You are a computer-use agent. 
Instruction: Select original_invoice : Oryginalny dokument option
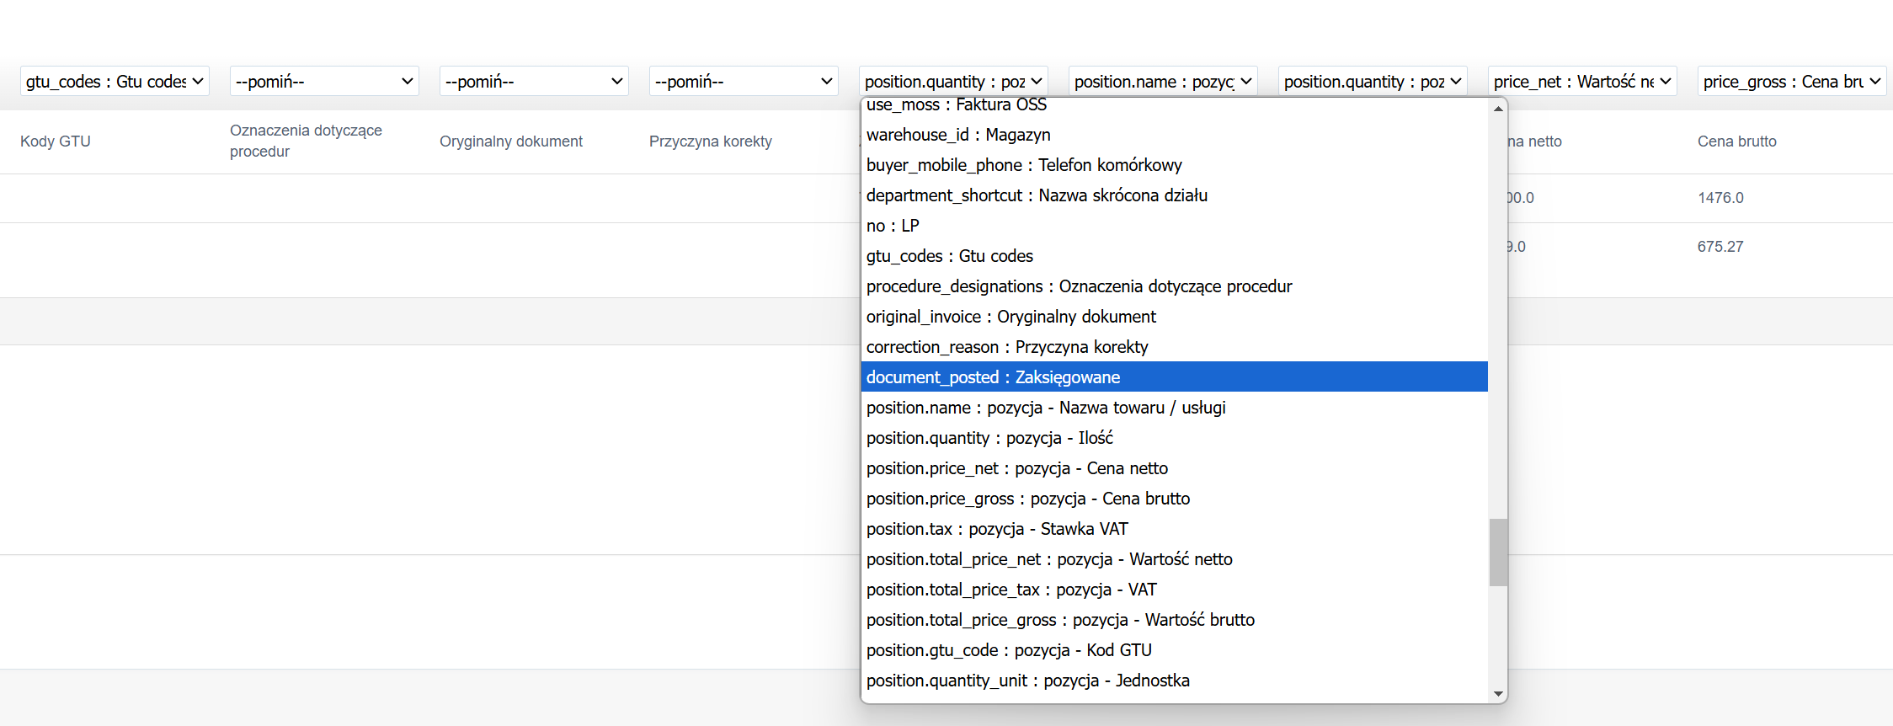pos(1175,317)
